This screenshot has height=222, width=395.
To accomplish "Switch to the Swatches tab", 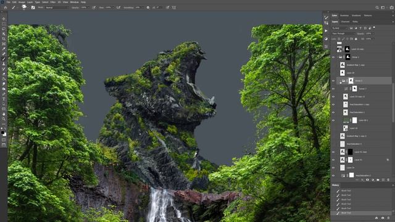I will tap(344, 15).
